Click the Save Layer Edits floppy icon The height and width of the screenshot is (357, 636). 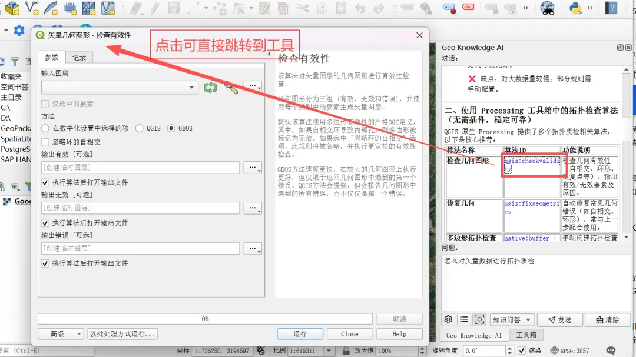174,8
